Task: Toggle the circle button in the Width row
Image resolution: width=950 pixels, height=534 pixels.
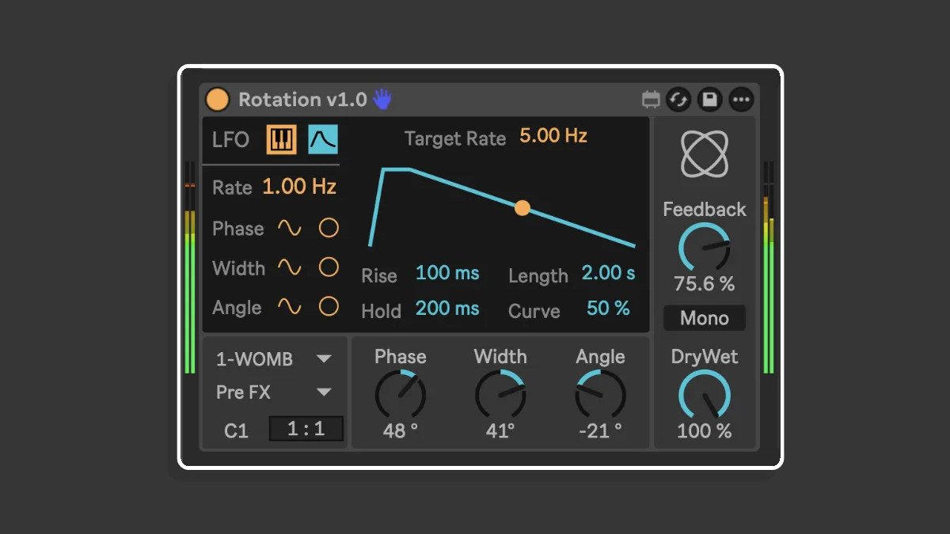Action: pos(329,267)
